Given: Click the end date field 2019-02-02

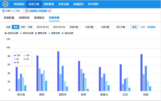Looking at the screenshot, I should click(59, 27).
